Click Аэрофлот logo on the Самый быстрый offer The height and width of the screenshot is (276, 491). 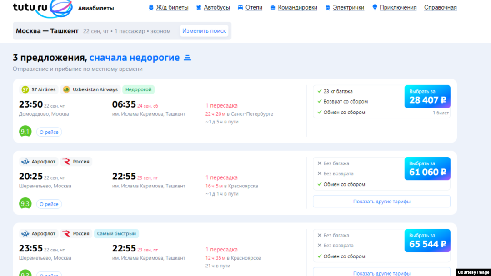tap(25, 233)
